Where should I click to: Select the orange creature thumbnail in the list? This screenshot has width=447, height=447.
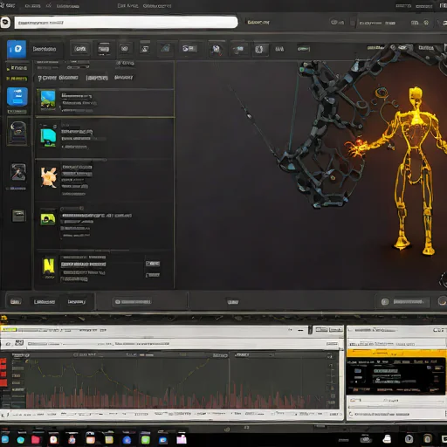tap(48, 177)
